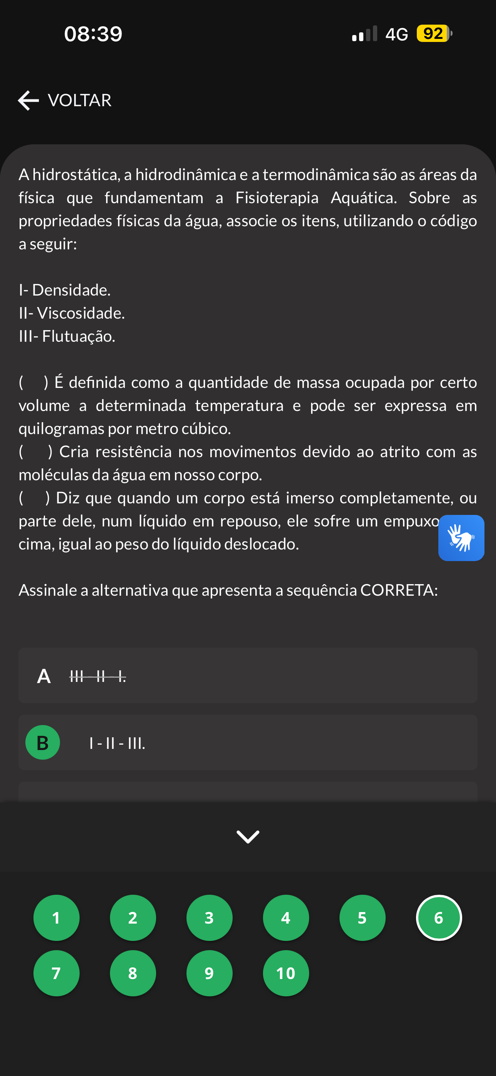
Task: Tap the 4G network indicator
Action: [396, 34]
